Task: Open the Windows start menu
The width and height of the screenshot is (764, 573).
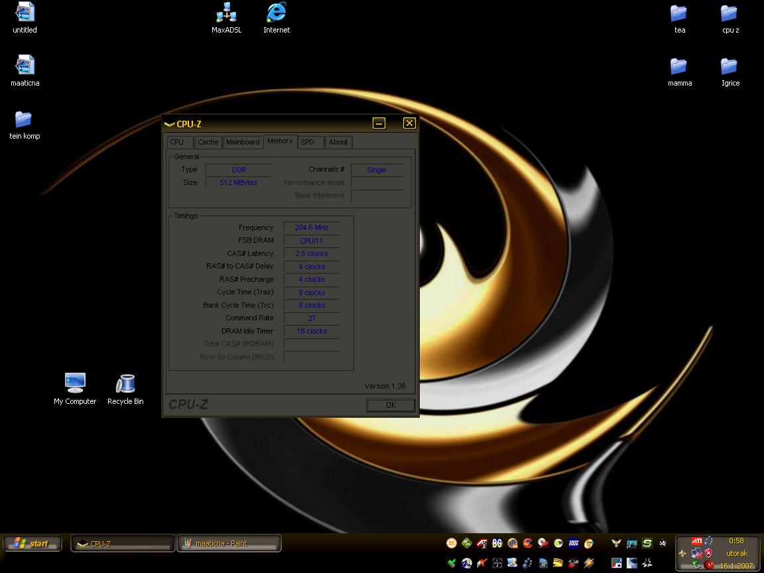Action: tap(32, 544)
